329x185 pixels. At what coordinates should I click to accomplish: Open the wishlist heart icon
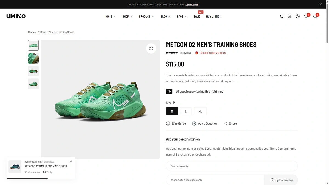point(306,16)
